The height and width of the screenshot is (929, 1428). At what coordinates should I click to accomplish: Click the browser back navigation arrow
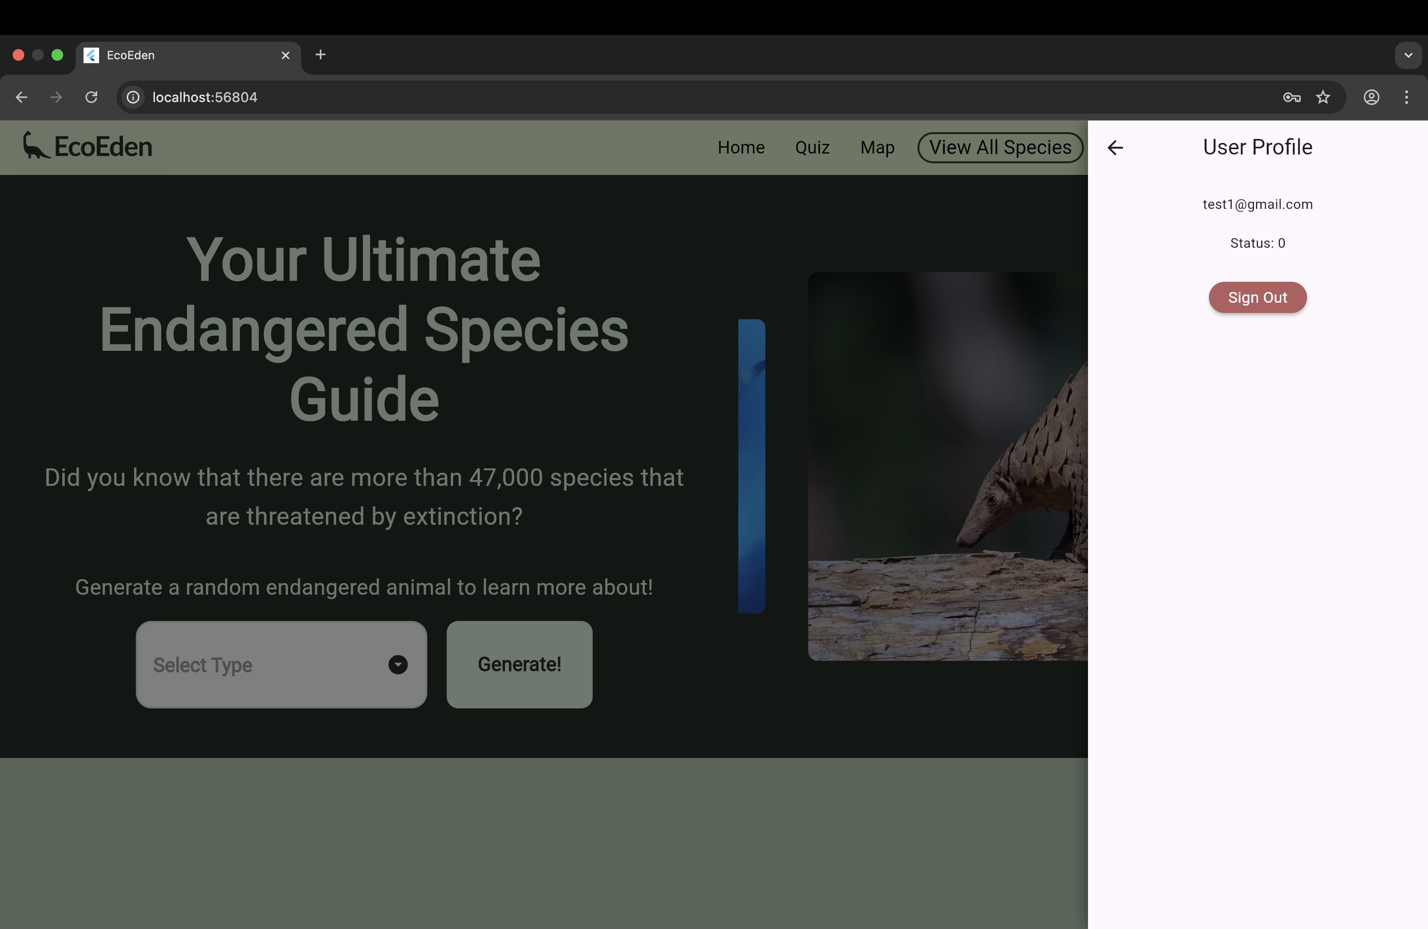pyautogui.click(x=21, y=97)
